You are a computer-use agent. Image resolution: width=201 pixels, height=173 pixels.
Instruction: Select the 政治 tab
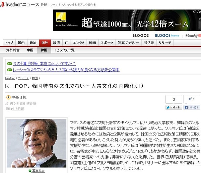pyautogui.click(x=33, y=42)
